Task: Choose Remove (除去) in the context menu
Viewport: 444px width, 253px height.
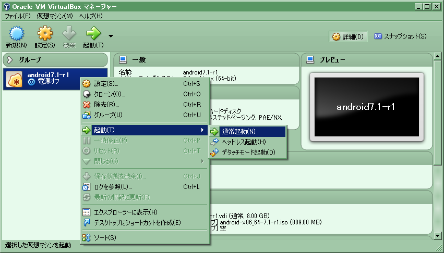Action: coord(145,105)
